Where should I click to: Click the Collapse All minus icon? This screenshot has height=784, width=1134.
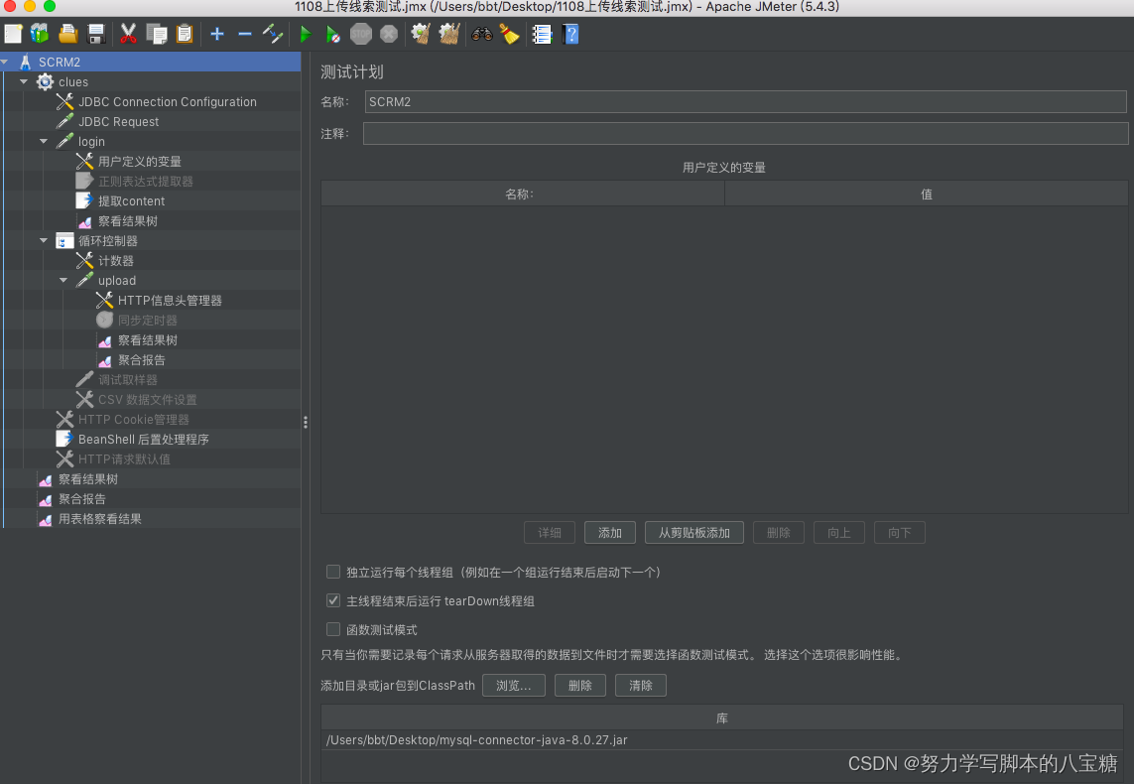245,34
